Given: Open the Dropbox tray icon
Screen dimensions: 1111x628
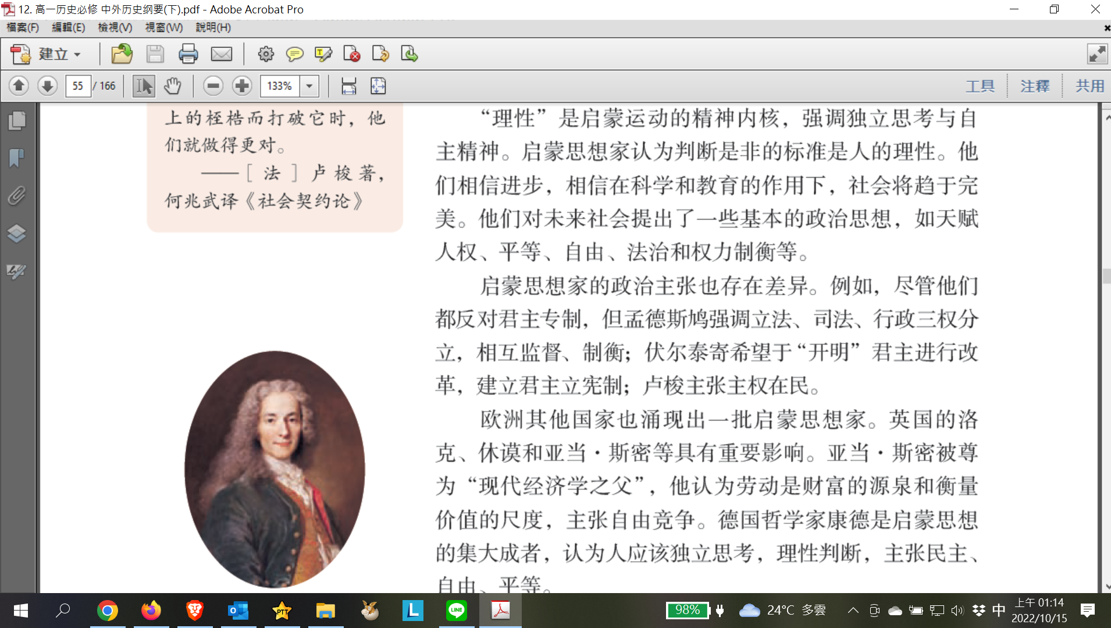Looking at the screenshot, I should 978,611.
